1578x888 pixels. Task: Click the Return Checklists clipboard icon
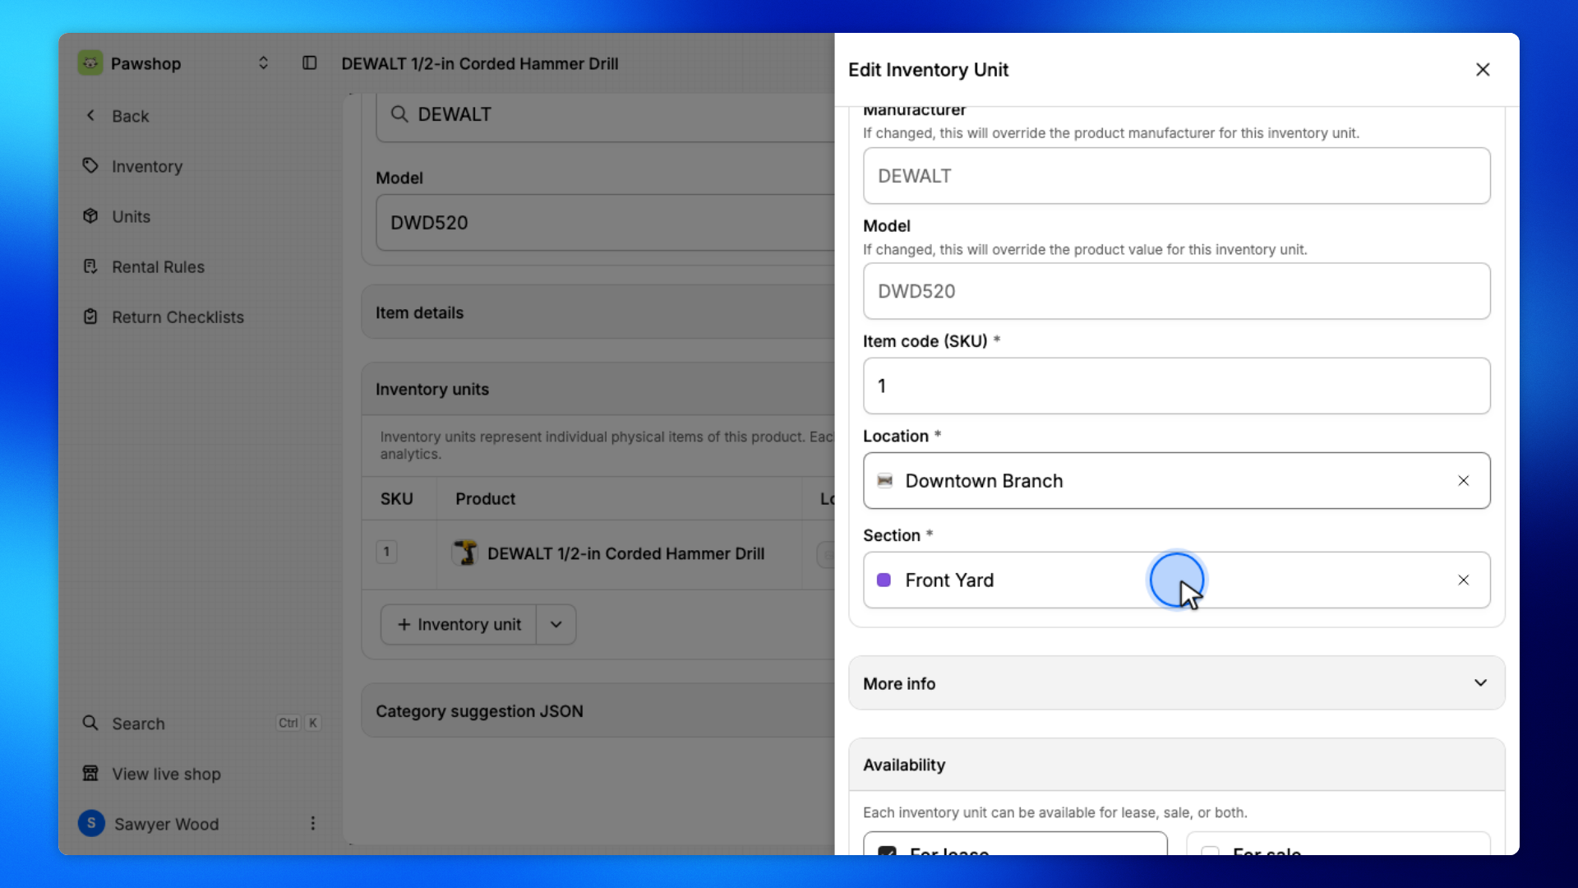90,317
